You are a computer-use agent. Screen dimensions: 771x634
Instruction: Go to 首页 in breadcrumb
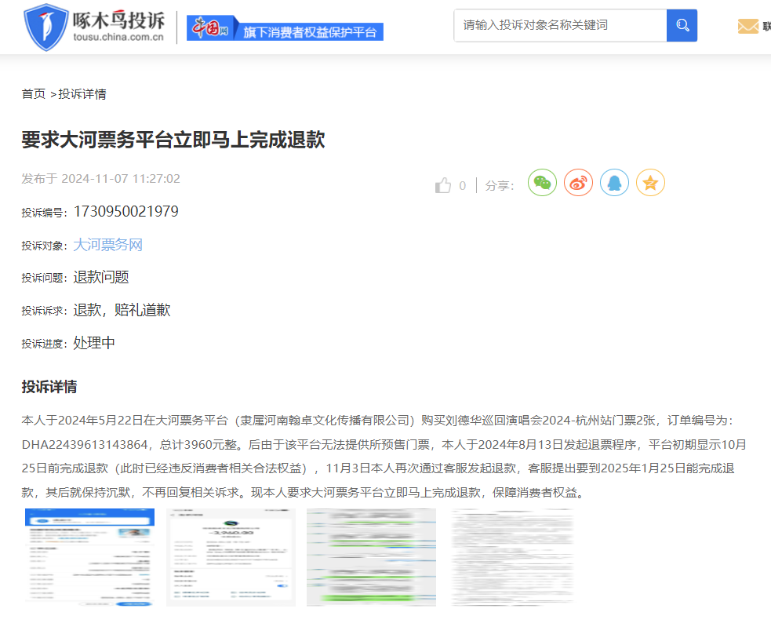[34, 94]
